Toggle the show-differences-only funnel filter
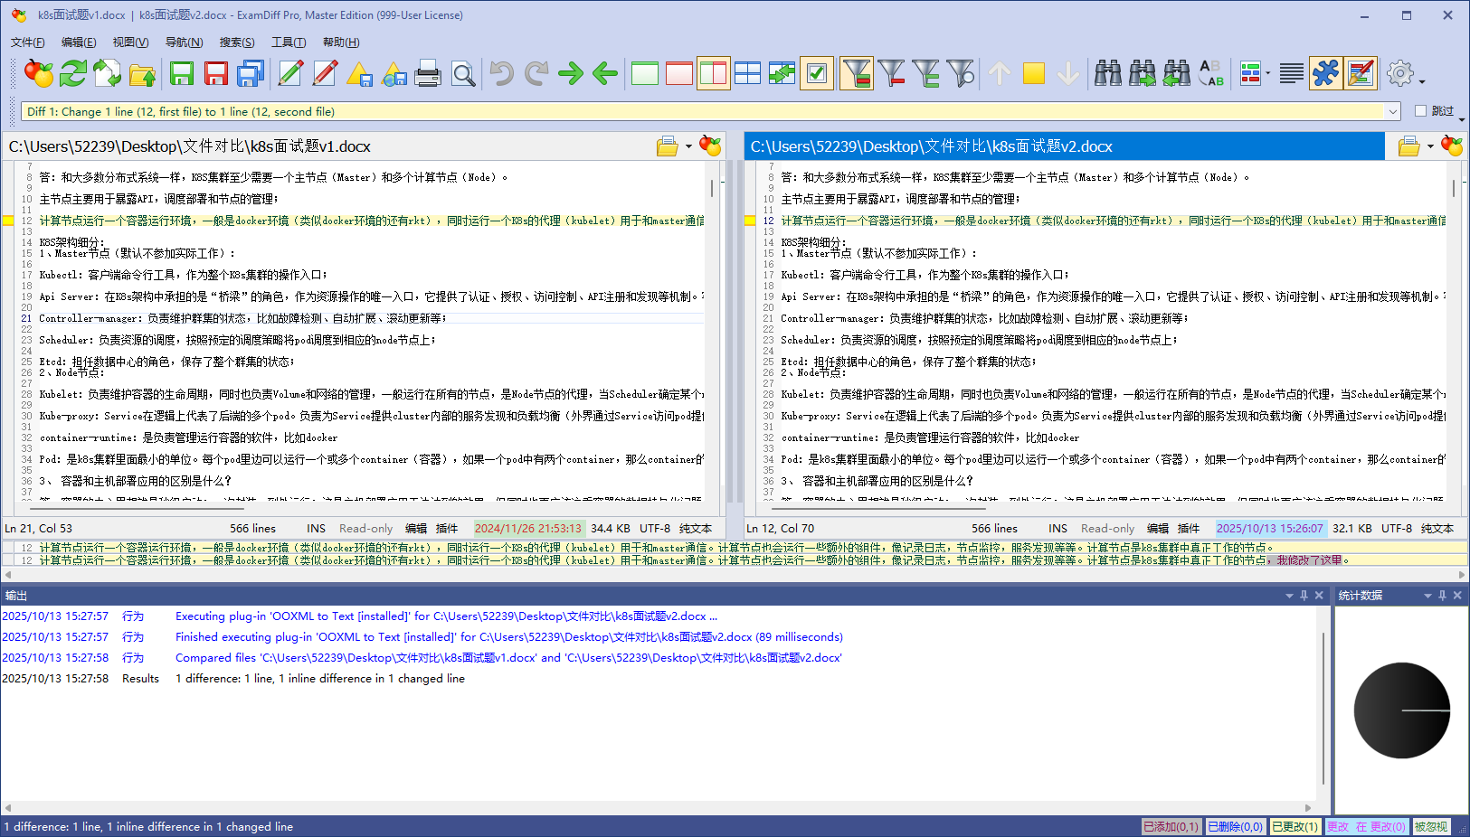 pyautogui.click(x=856, y=74)
